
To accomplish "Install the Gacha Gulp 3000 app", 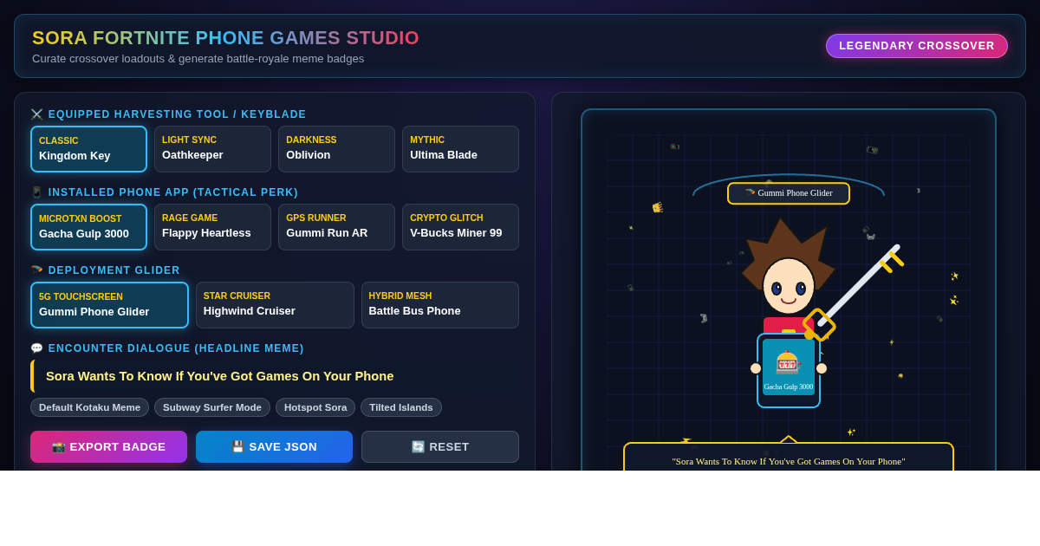I will [88, 227].
